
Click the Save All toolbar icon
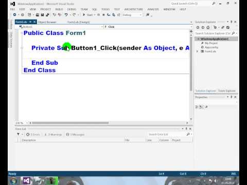[47, 15]
